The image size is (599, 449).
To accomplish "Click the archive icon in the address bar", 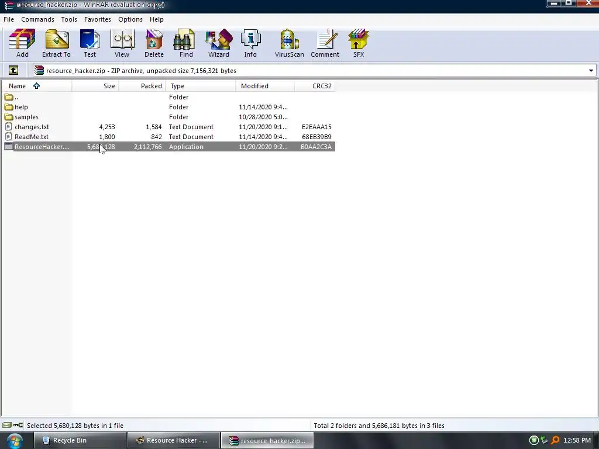I will click(39, 70).
